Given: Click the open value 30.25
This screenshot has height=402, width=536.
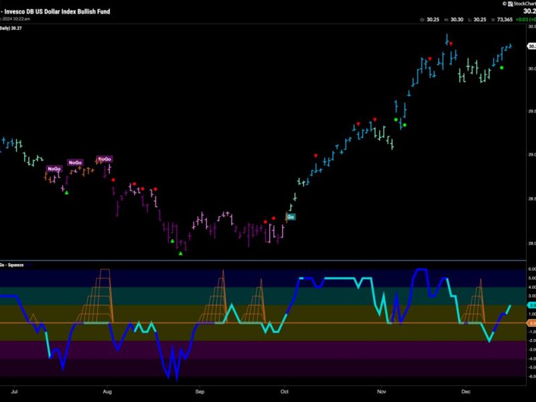Looking at the screenshot, I should coord(433,19).
